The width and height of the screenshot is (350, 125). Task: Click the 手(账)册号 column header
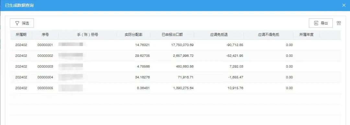click(87, 35)
